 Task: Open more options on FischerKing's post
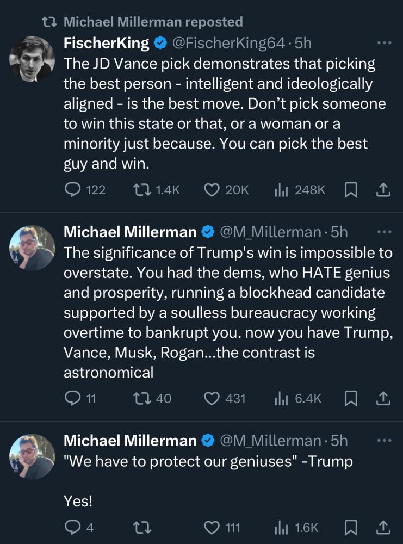coord(384,43)
